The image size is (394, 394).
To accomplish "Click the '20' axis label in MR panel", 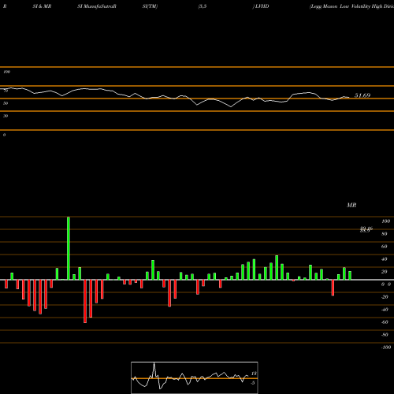I will point(385,272).
